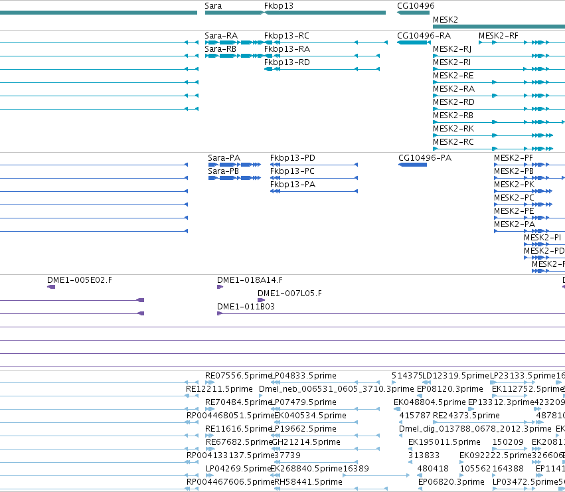Click 'Dmel_dig_013788_0678_2012.3prime' label
This screenshot has height=492, width=565.
[x=475, y=430]
